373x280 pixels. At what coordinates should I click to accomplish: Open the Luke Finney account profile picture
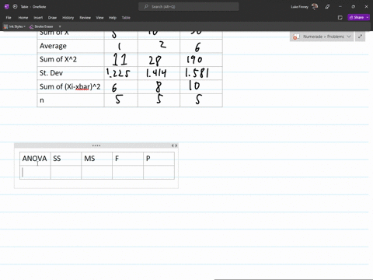tap(315, 7)
